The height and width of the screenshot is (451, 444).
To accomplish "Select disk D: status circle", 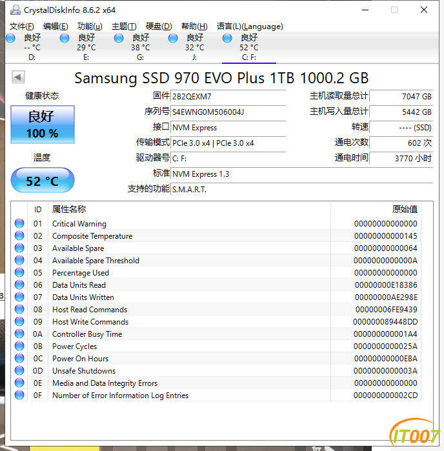I will tap(10, 38).
